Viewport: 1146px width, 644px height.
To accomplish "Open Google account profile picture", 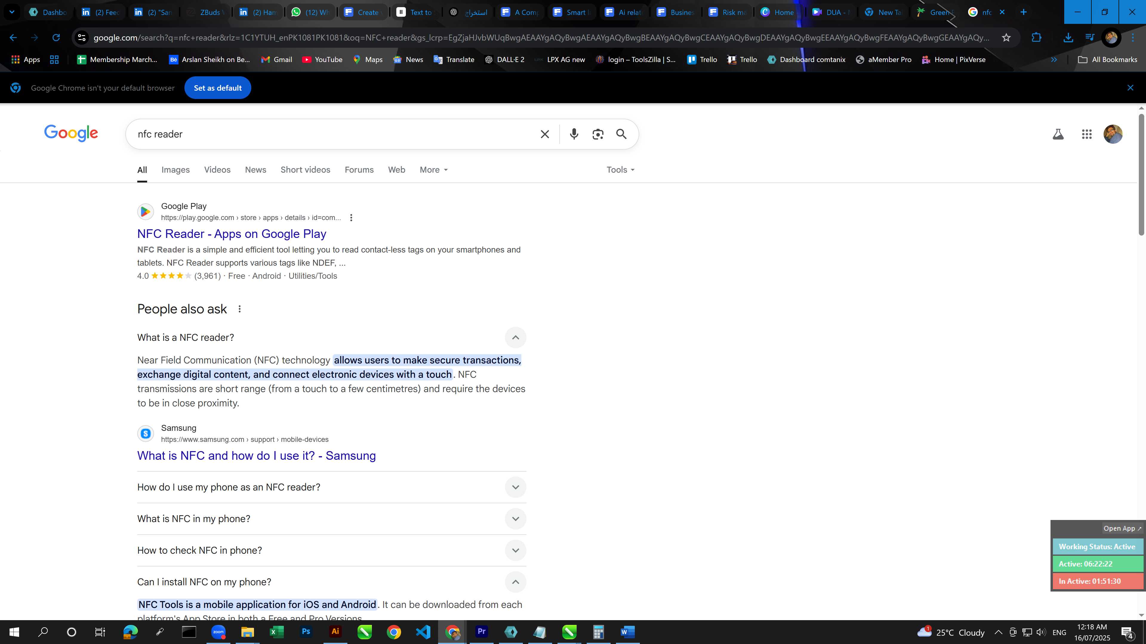I will [x=1113, y=134].
